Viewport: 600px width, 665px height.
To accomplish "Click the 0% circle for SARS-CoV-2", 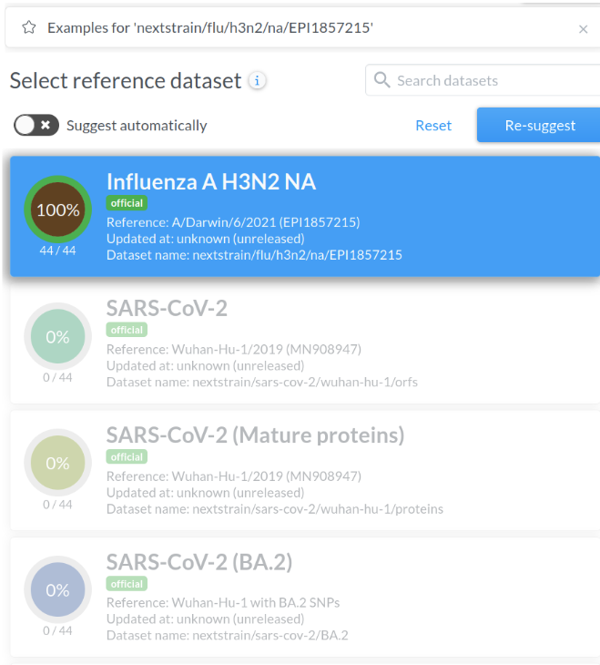I will 57,336.
